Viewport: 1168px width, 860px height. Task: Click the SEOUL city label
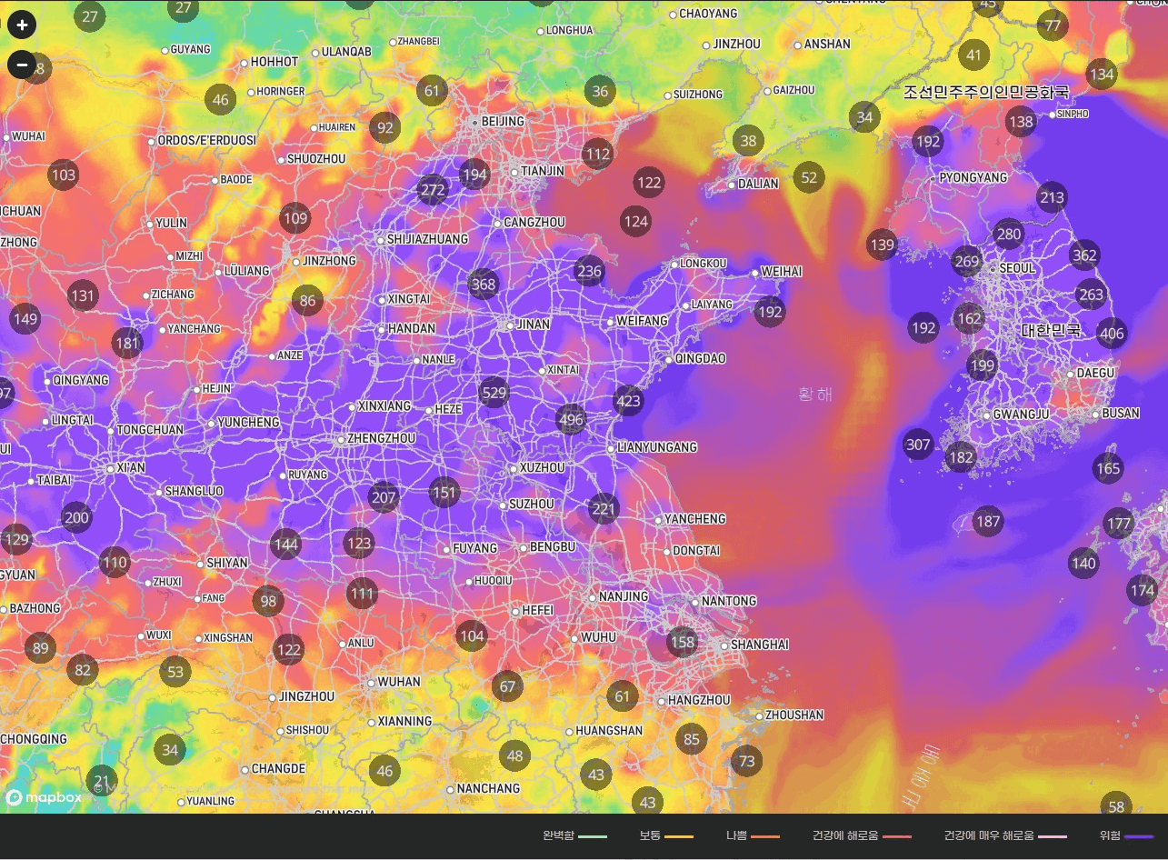point(1017,268)
